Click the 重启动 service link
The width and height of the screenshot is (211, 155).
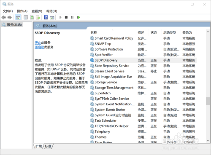[x=40, y=47]
